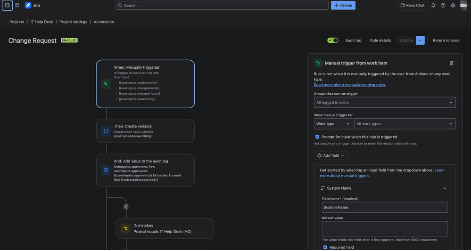The width and height of the screenshot is (471, 250).
Task: Open notifications bell
Action: 433,5
